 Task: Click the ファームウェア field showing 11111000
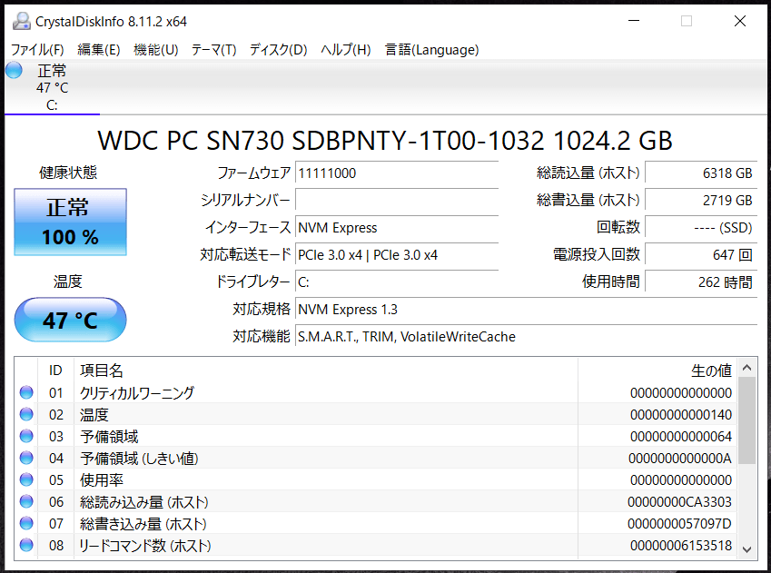point(397,173)
